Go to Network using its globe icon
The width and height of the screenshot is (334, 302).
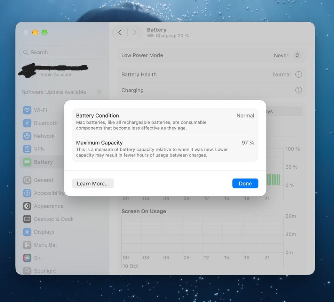[27, 136]
